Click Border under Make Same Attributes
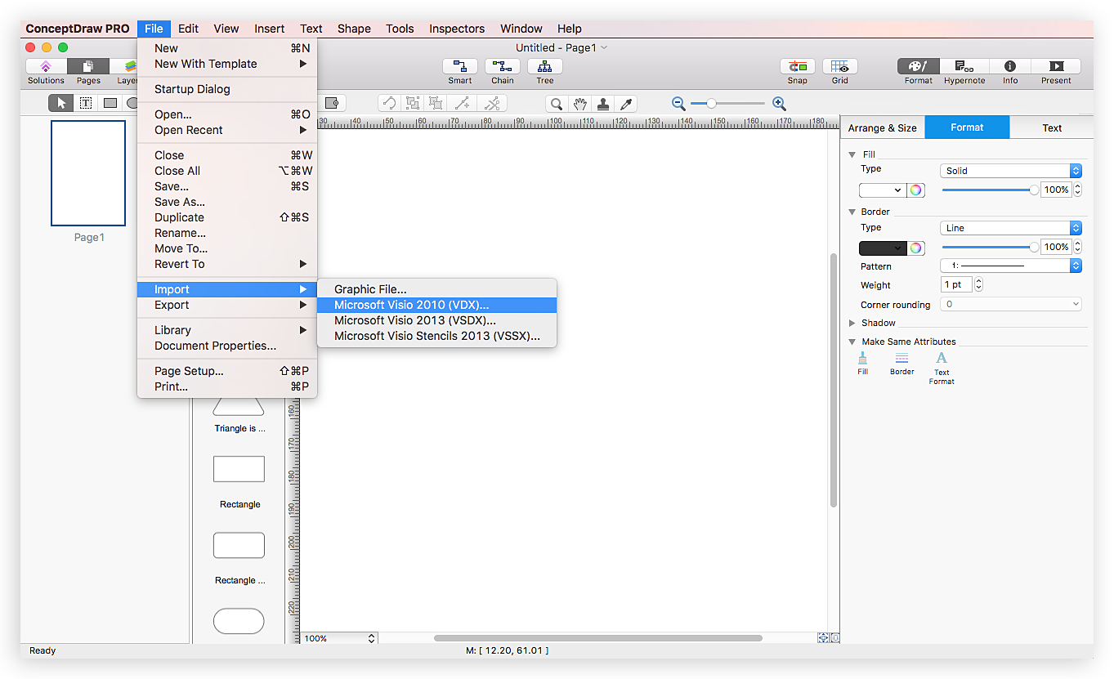This screenshot has width=1114, height=679. [x=901, y=364]
